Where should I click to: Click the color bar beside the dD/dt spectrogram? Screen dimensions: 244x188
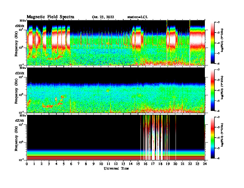point(213,90)
